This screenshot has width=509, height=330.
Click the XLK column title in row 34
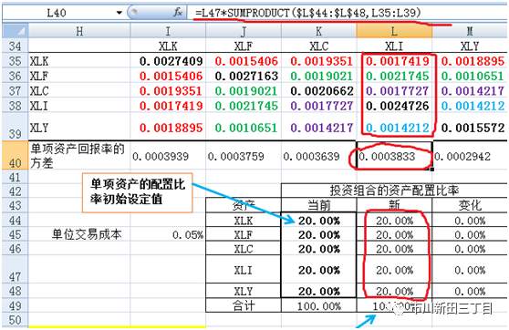coord(168,46)
